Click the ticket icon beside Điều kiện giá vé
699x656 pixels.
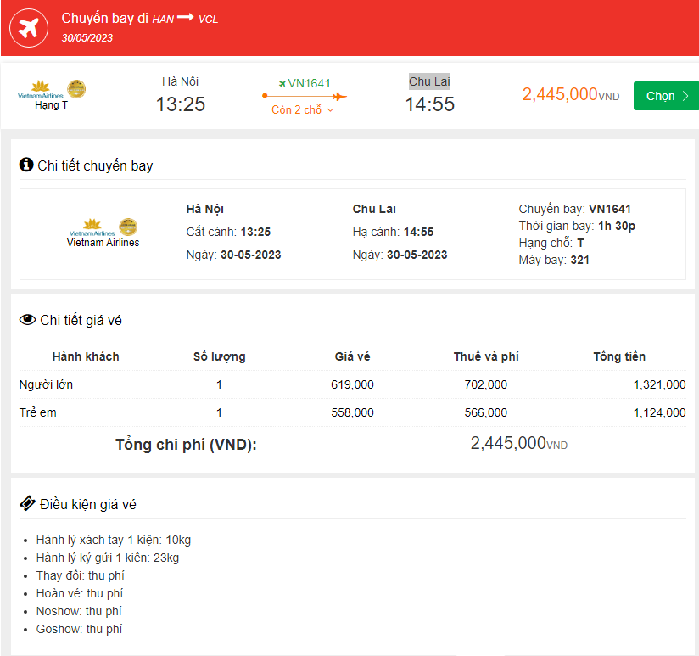coord(27,503)
